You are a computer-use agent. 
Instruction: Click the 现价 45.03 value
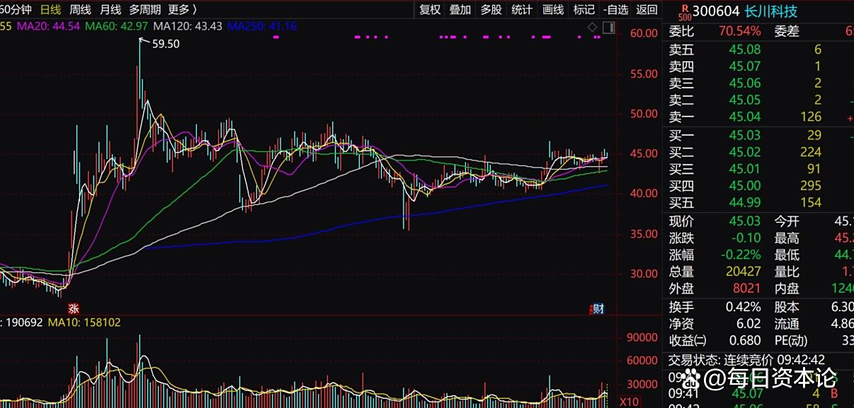745,221
